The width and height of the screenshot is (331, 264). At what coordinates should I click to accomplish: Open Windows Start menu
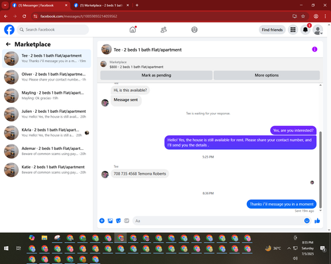pos(6,248)
